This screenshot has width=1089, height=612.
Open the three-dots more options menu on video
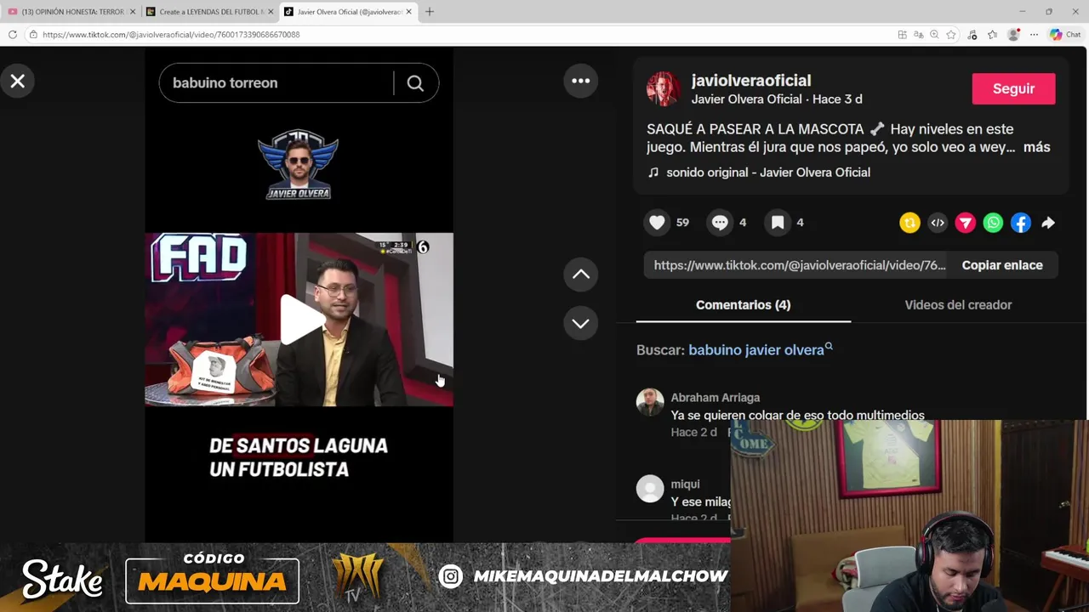pyautogui.click(x=581, y=81)
